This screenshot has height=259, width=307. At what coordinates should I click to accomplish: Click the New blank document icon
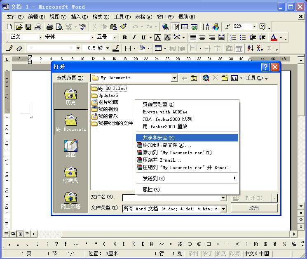[9, 27]
